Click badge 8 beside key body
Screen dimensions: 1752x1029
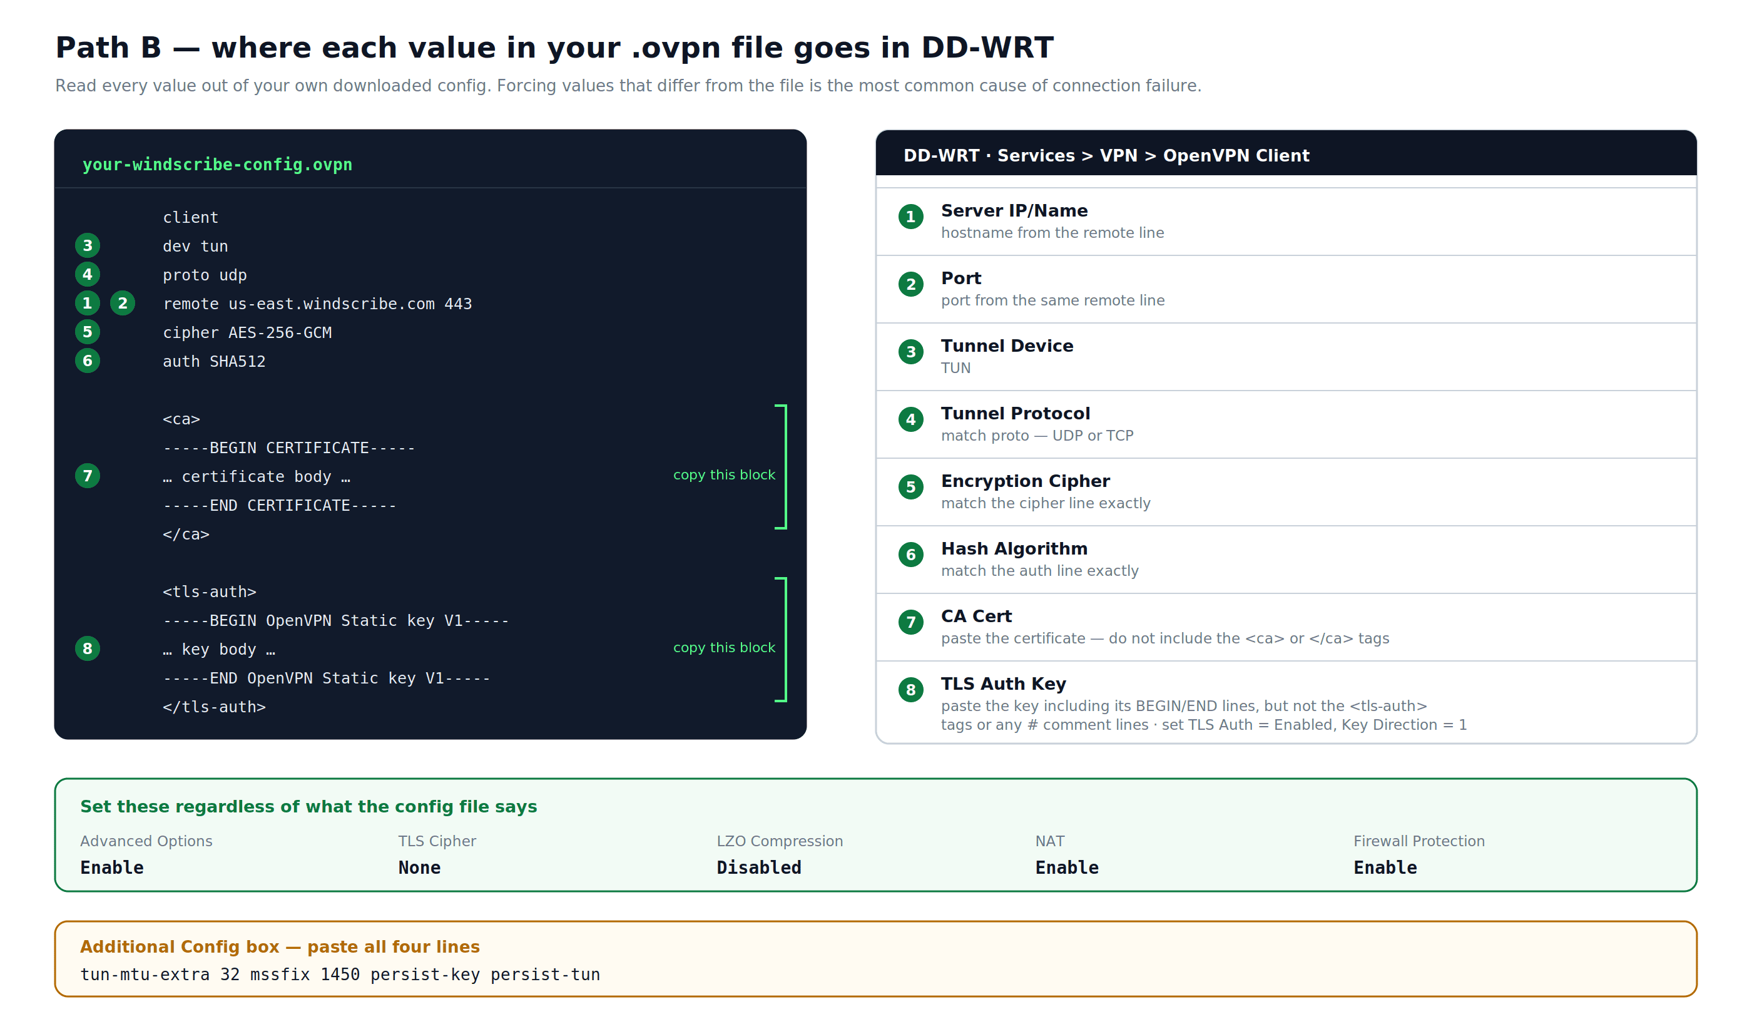coord(88,648)
